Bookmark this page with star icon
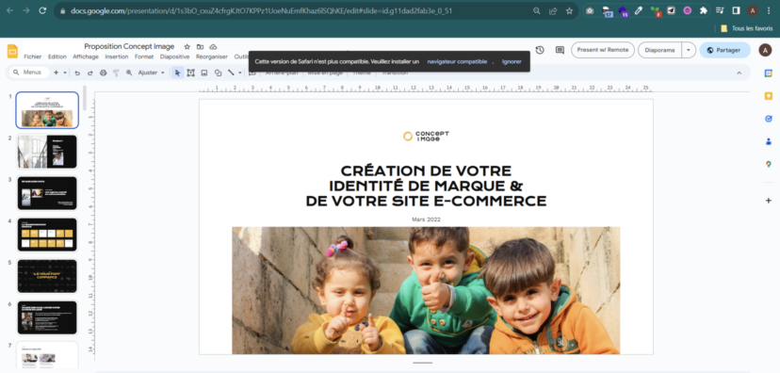This screenshot has height=373, width=780. [569, 11]
